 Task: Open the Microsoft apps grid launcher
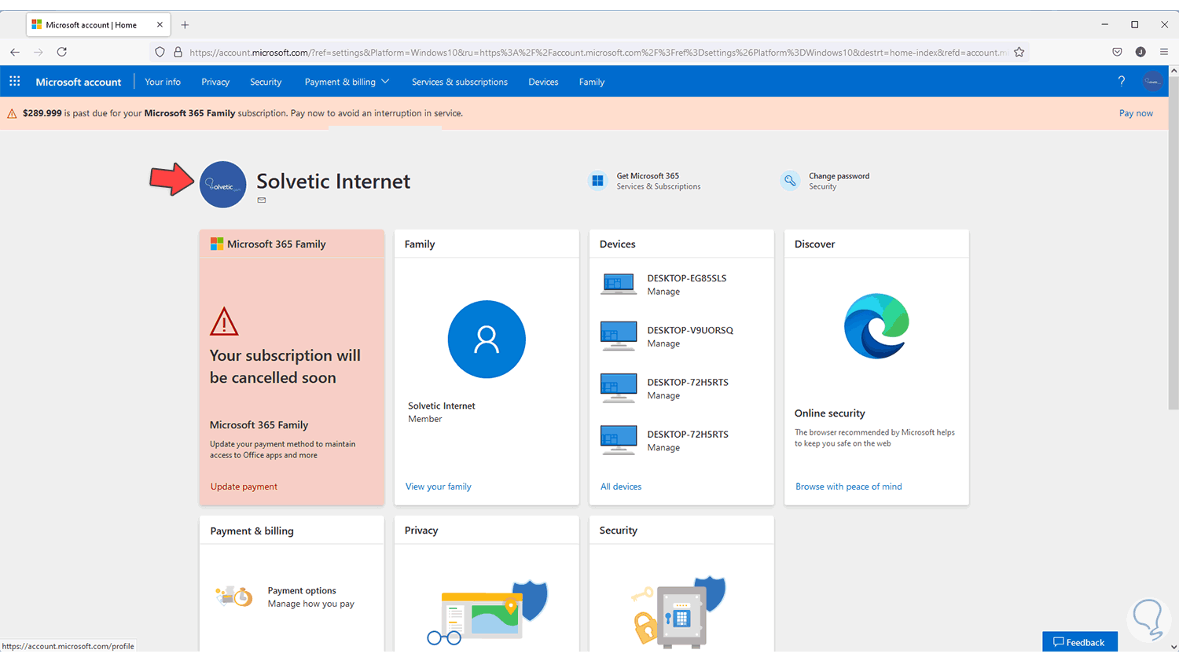15,81
